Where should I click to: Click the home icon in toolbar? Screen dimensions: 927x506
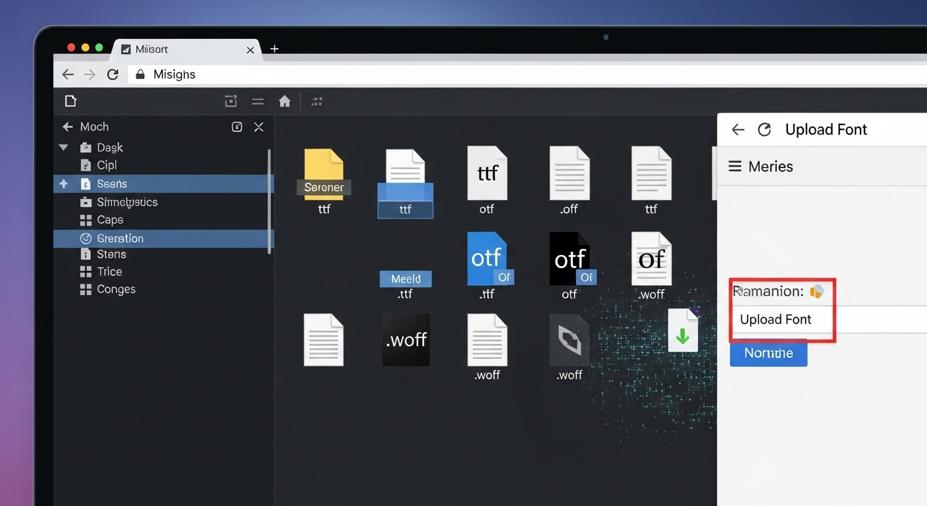pos(284,101)
